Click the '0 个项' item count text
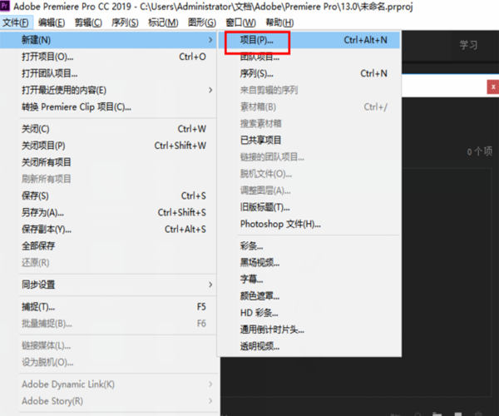This screenshot has height=416, width=499. pos(480,151)
